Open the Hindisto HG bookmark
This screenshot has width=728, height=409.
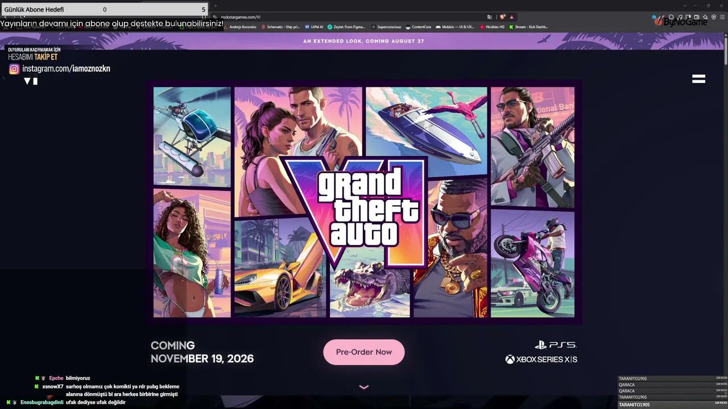[x=492, y=27]
